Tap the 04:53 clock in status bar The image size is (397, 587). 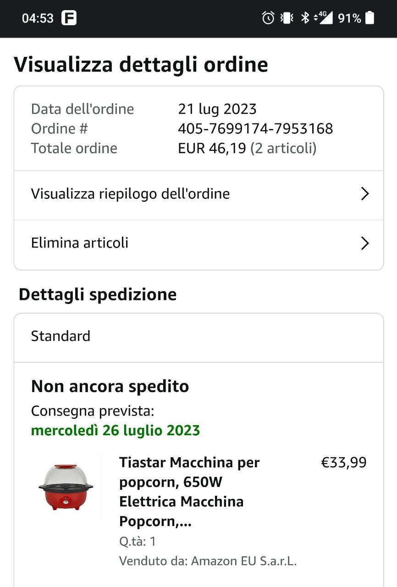[x=38, y=18]
